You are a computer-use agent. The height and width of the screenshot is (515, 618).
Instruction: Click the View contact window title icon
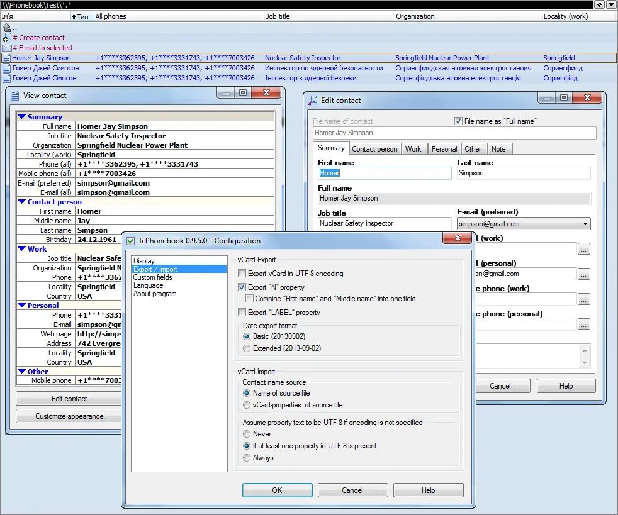click(14, 96)
